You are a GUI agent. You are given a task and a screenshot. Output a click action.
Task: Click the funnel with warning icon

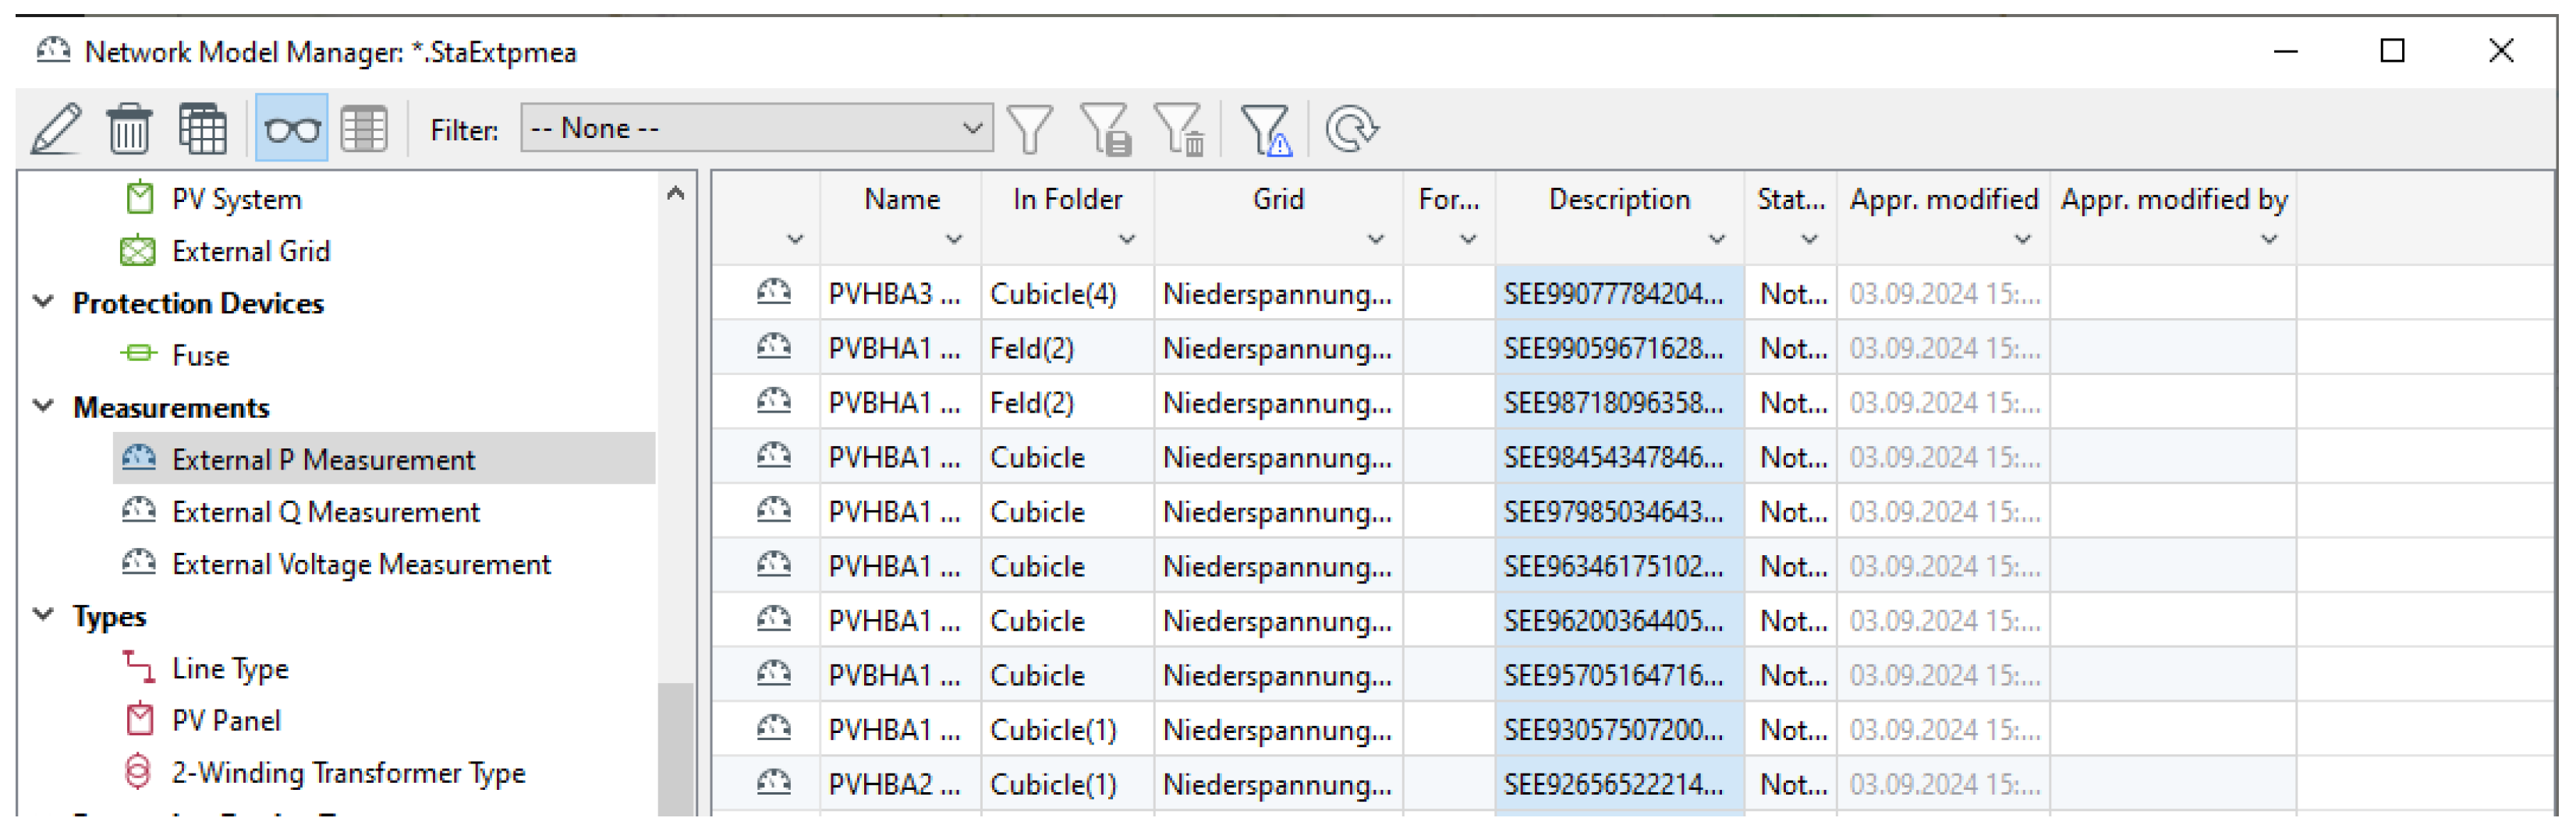point(1266,130)
